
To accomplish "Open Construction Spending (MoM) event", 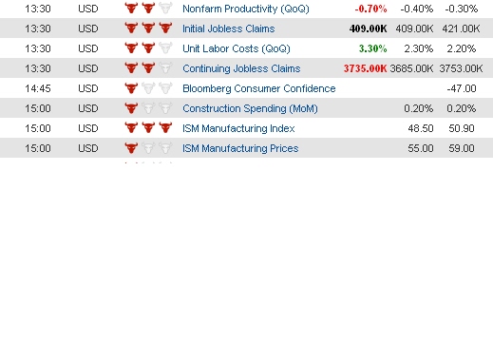I will click(x=250, y=108).
